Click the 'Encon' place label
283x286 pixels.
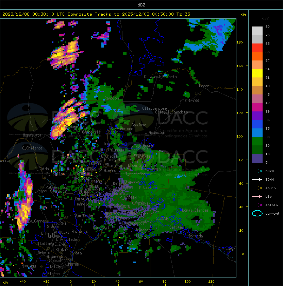[204, 86]
